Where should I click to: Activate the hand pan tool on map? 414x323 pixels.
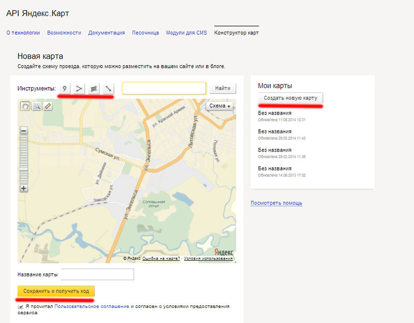(25, 106)
